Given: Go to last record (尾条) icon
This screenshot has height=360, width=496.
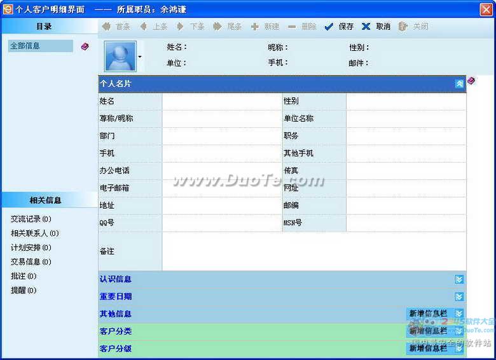Looking at the screenshot, I should point(217,27).
